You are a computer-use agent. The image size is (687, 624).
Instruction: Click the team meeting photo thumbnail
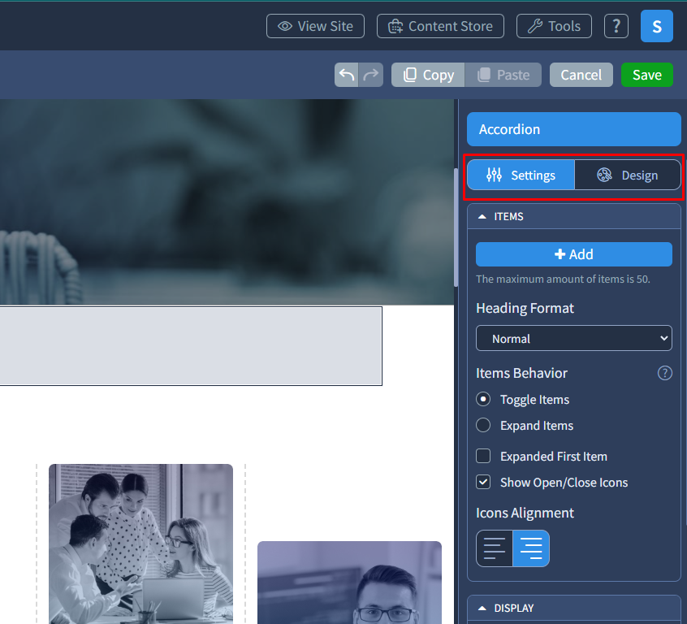click(x=140, y=544)
